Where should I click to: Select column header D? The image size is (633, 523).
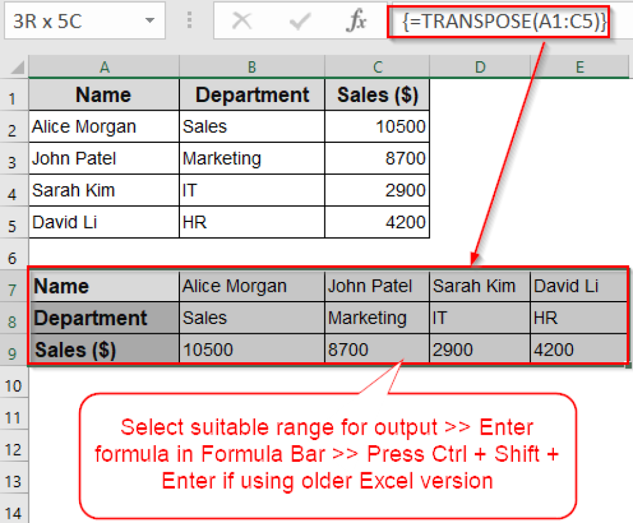tap(480, 66)
